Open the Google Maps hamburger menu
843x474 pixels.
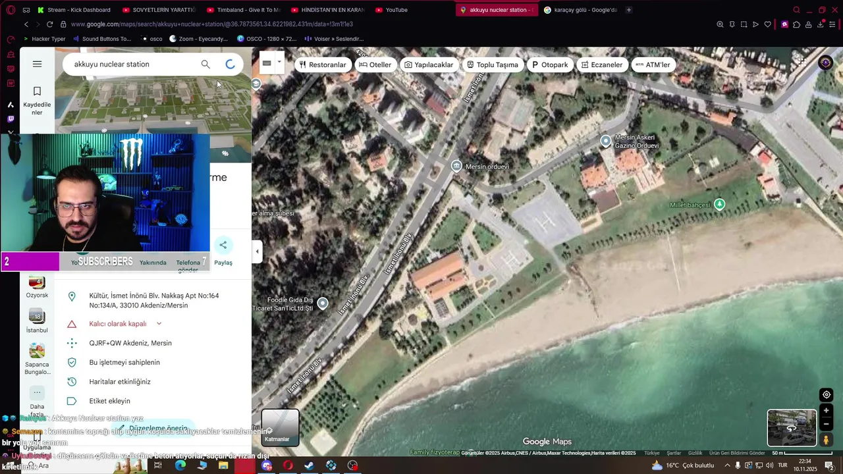[x=37, y=64]
